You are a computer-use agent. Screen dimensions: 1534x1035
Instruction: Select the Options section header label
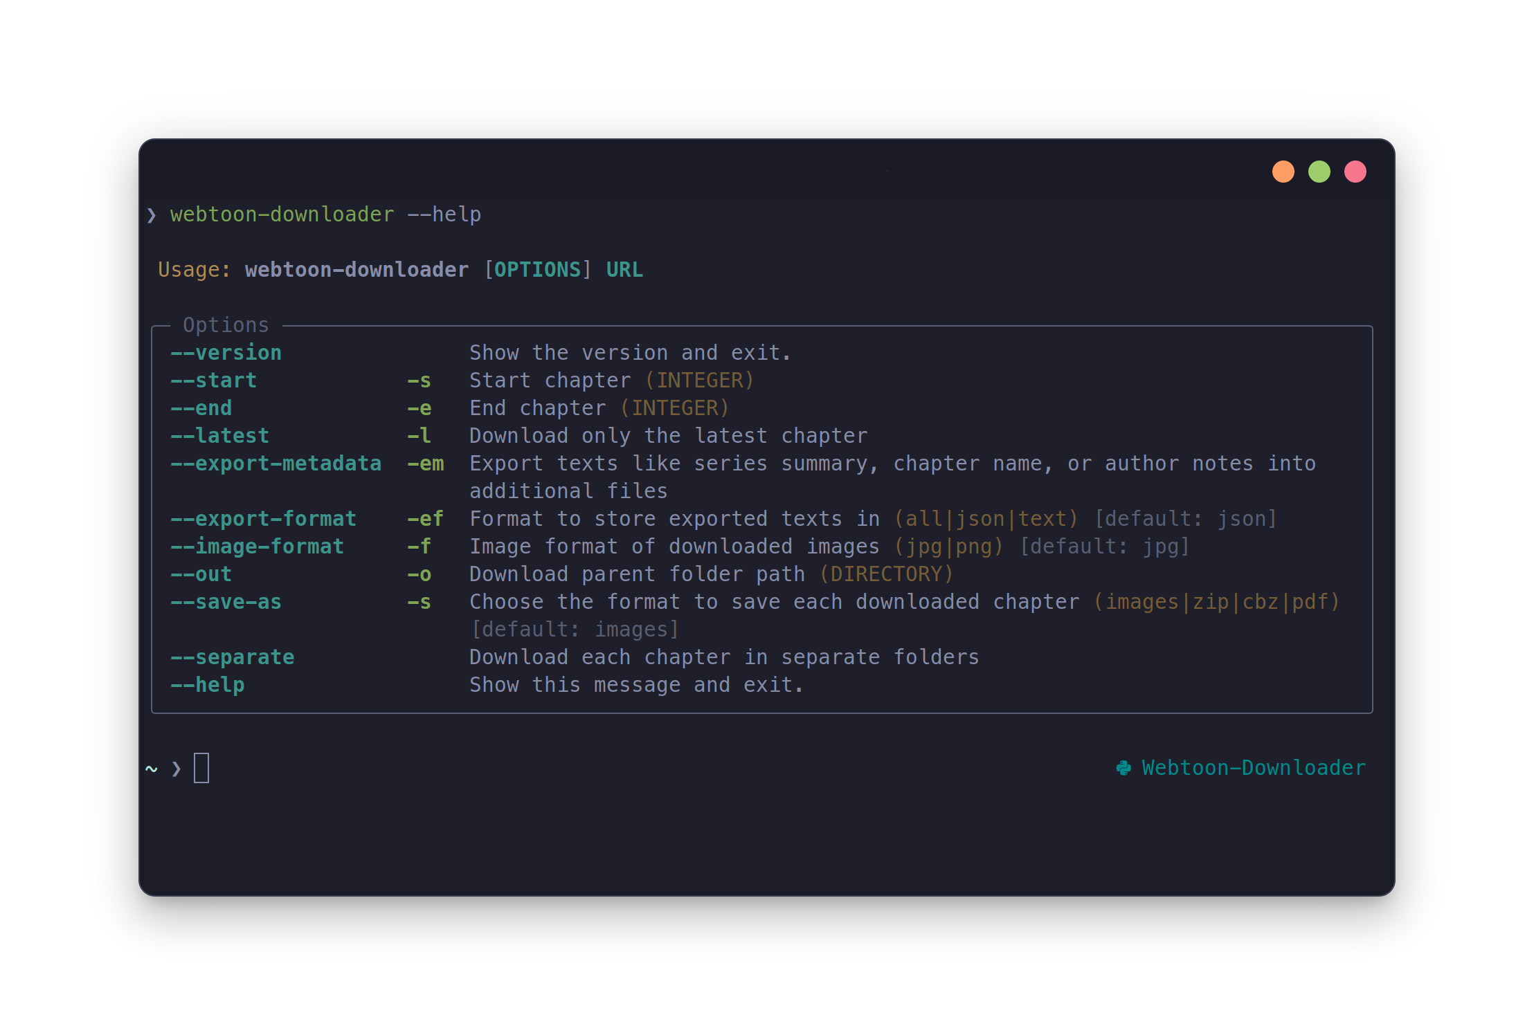[x=226, y=324]
